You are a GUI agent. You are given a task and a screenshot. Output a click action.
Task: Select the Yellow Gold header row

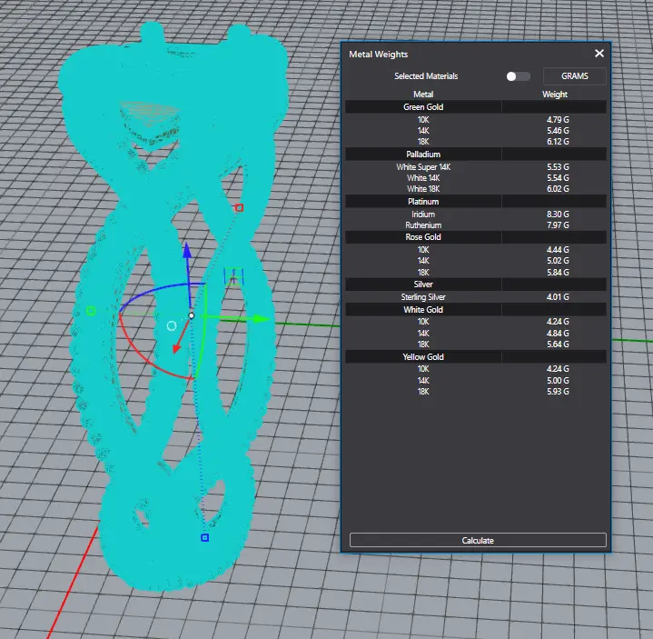coord(476,357)
